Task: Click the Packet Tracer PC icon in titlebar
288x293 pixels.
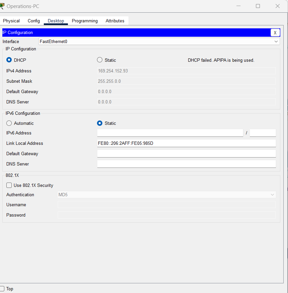Action: coord(3,6)
